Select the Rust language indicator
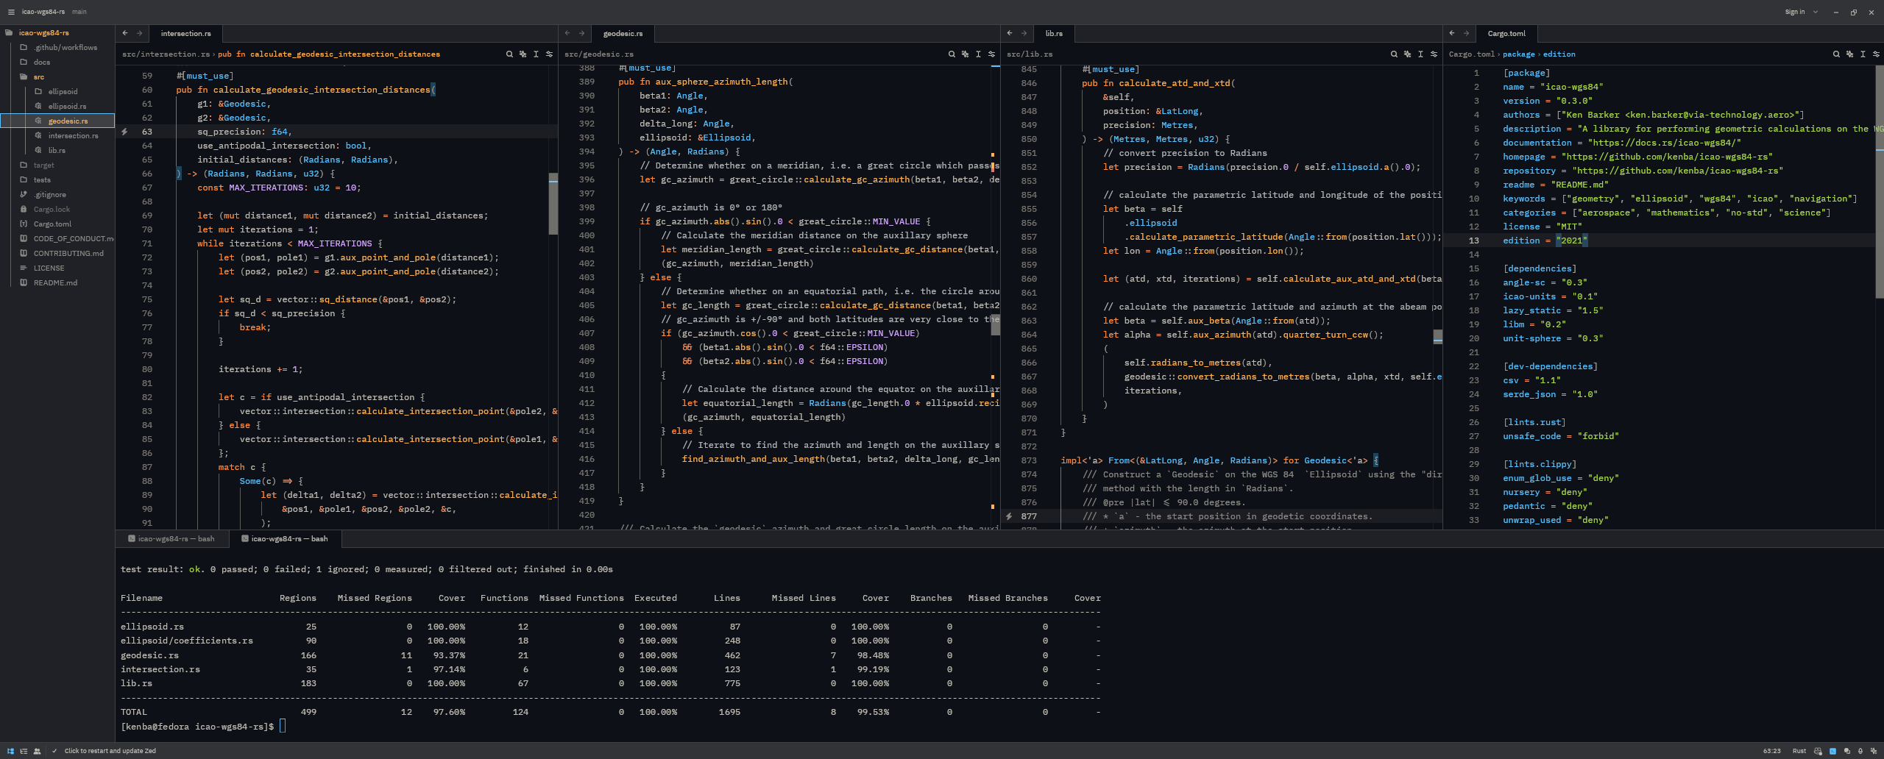 pyautogui.click(x=1799, y=751)
